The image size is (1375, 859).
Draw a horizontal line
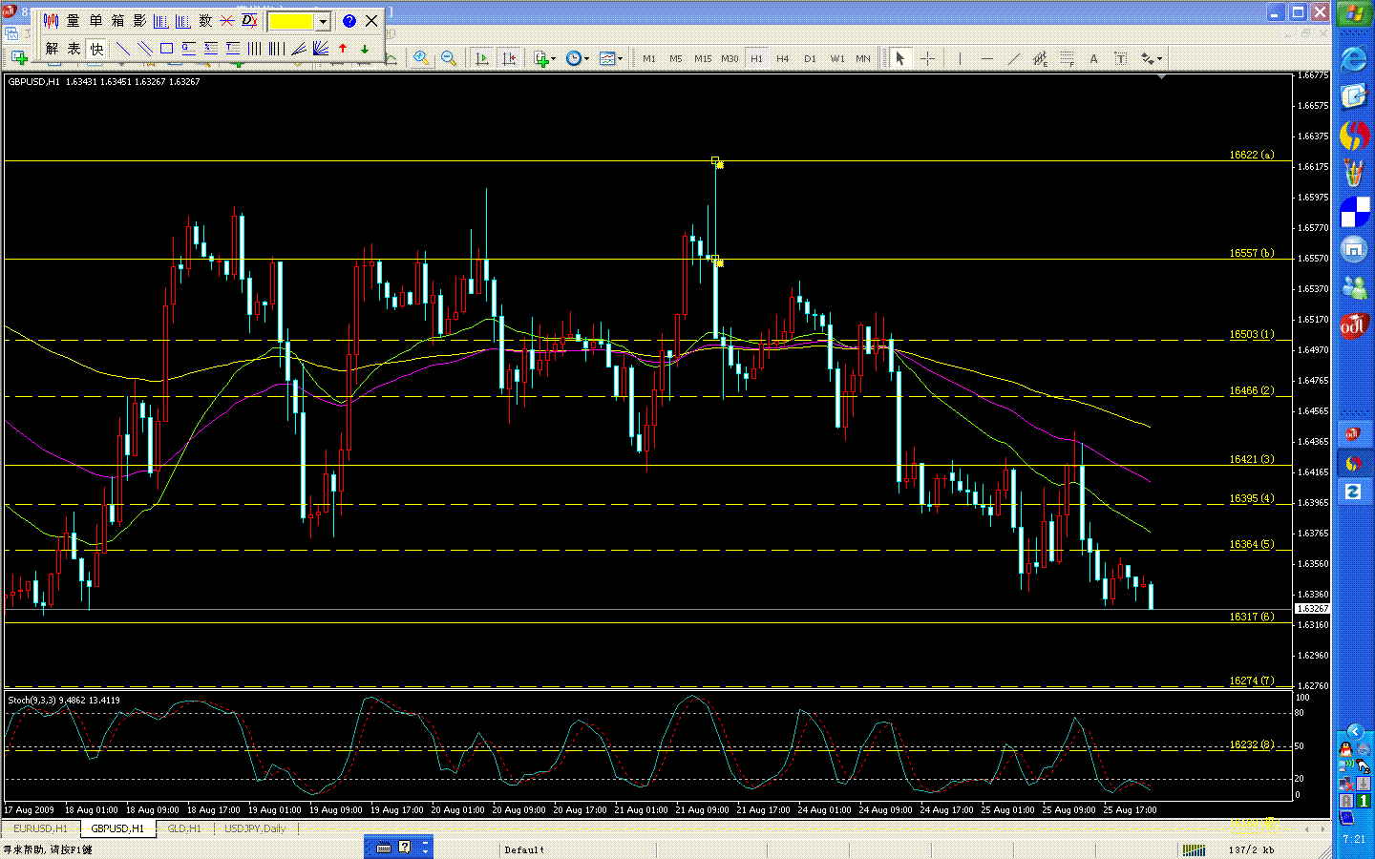coord(986,58)
